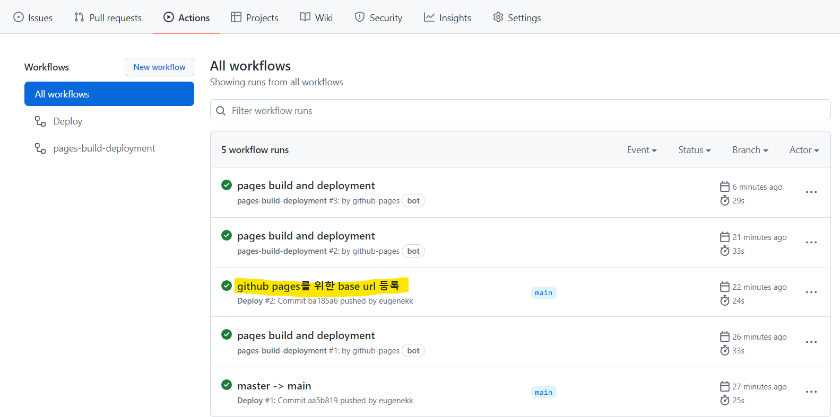
Task: Click the Deploy workflow icon in sidebar
Action: coord(40,121)
